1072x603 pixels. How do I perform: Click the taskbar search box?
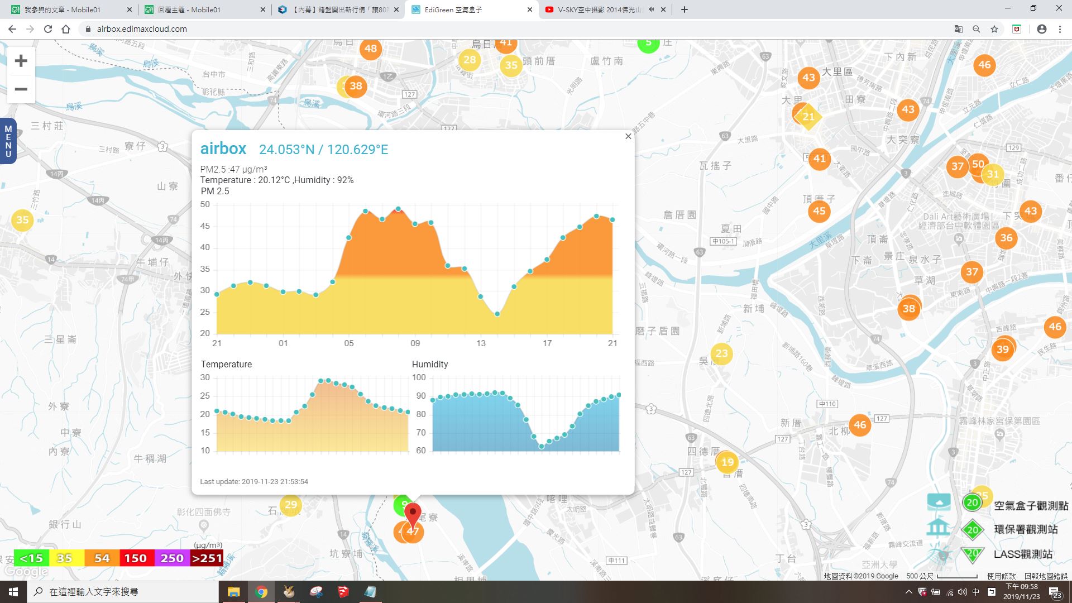pos(123,592)
